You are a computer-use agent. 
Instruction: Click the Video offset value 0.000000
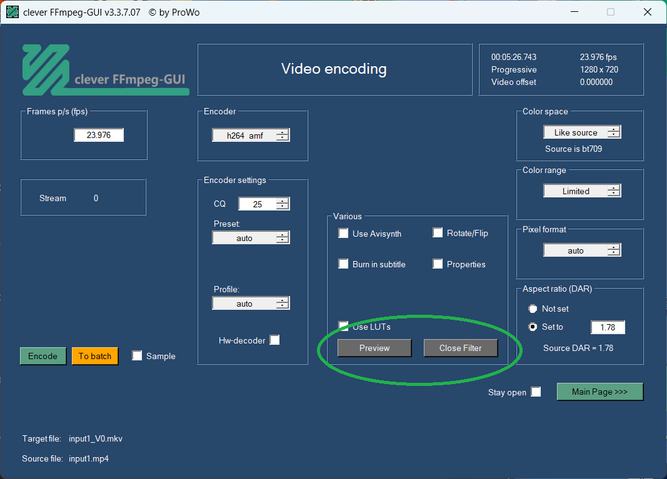pos(596,82)
